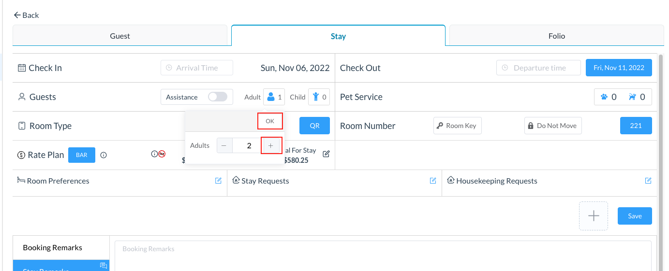
Task: Switch to the Folio tab
Action: tap(556, 36)
